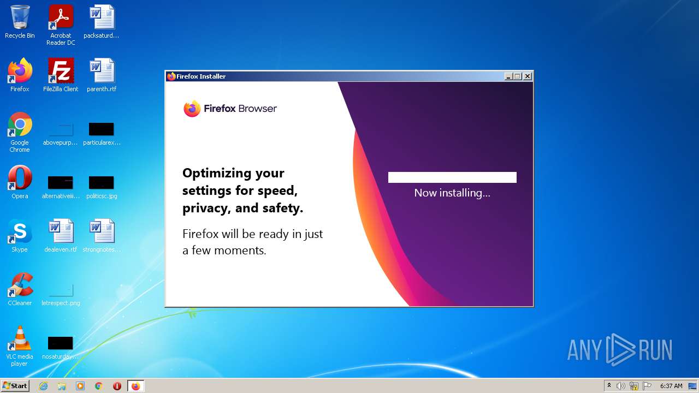This screenshot has height=393, width=699.
Task: Select the dealeven.rtf document icon
Action: (61, 236)
